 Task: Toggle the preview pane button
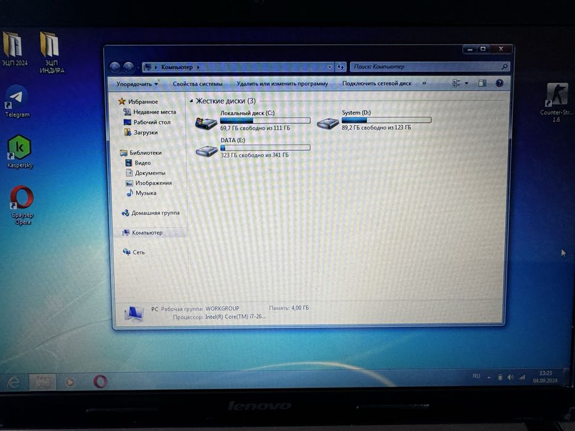click(x=482, y=83)
